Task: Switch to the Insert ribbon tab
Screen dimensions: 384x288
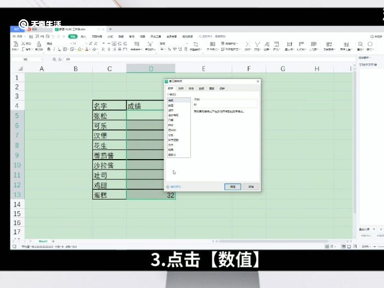Action: pos(83,37)
